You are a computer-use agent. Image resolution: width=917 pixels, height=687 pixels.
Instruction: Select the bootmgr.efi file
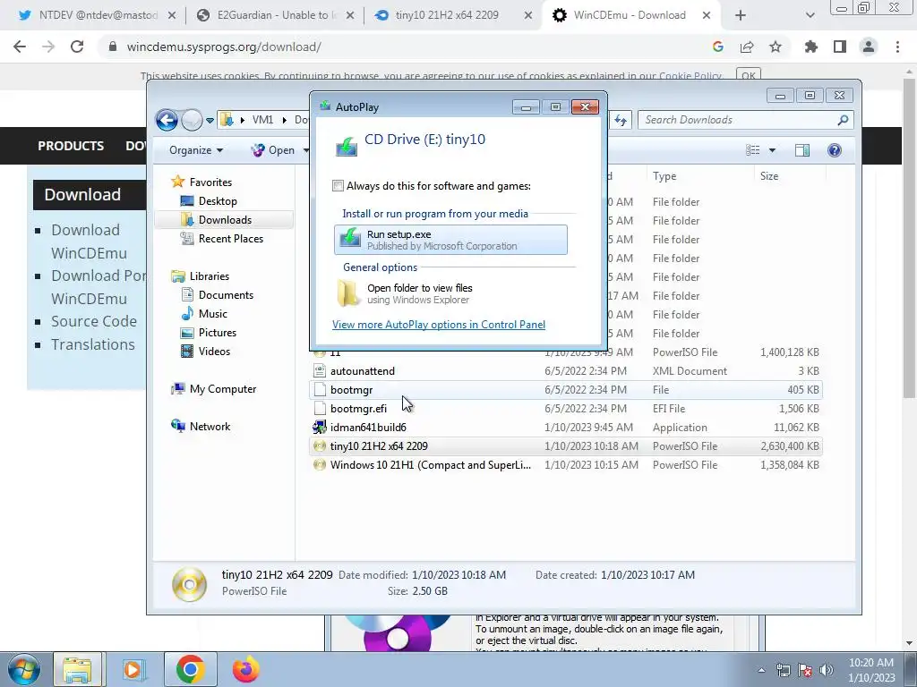click(566, 408)
